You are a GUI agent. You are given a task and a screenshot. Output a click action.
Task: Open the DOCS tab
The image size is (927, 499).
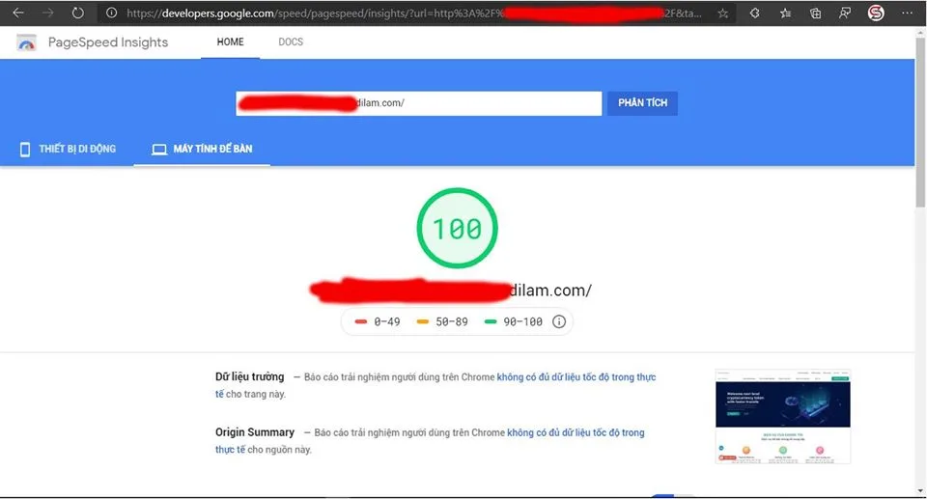click(x=291, y=42)
